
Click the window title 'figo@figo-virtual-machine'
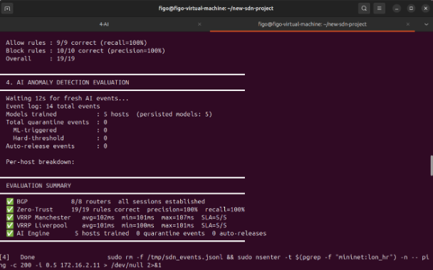(x=216, y=9)
